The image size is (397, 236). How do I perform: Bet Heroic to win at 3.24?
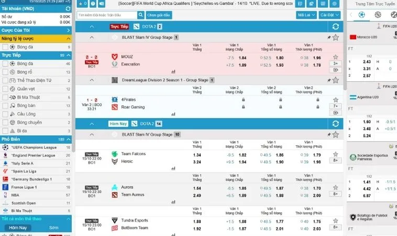point(197,162)
